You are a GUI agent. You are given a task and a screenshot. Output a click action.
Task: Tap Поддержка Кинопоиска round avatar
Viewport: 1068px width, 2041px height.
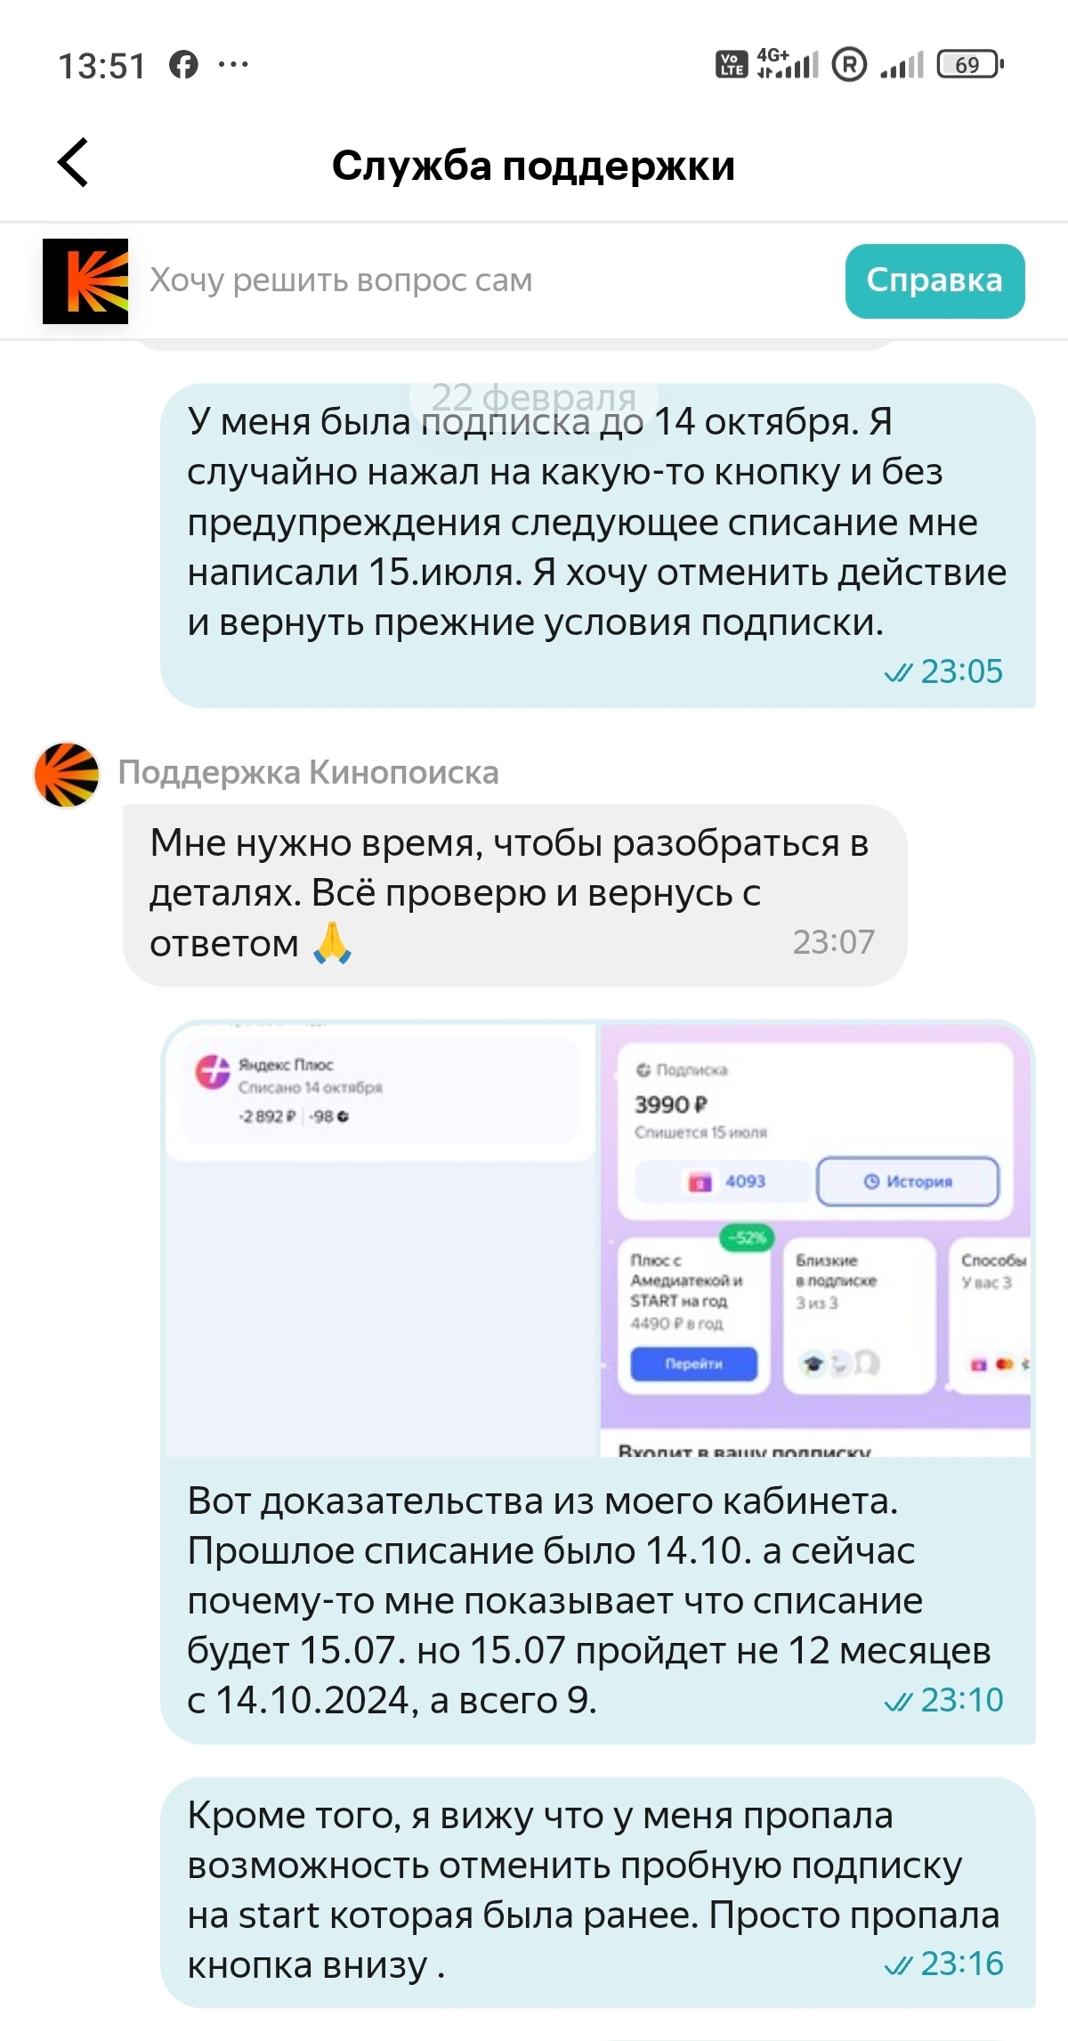67,775
